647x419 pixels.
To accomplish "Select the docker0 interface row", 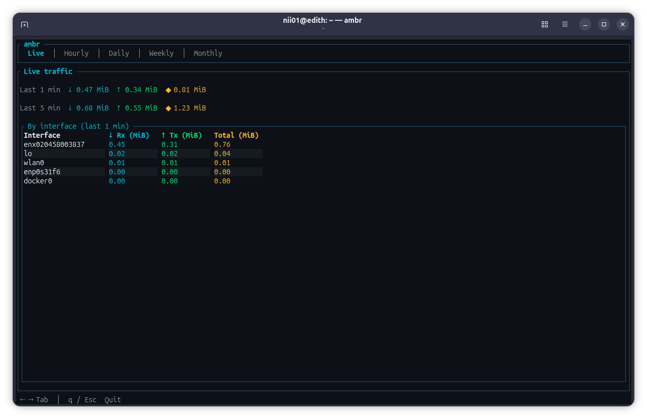I will pyautogui.click(x=143, y=181).
